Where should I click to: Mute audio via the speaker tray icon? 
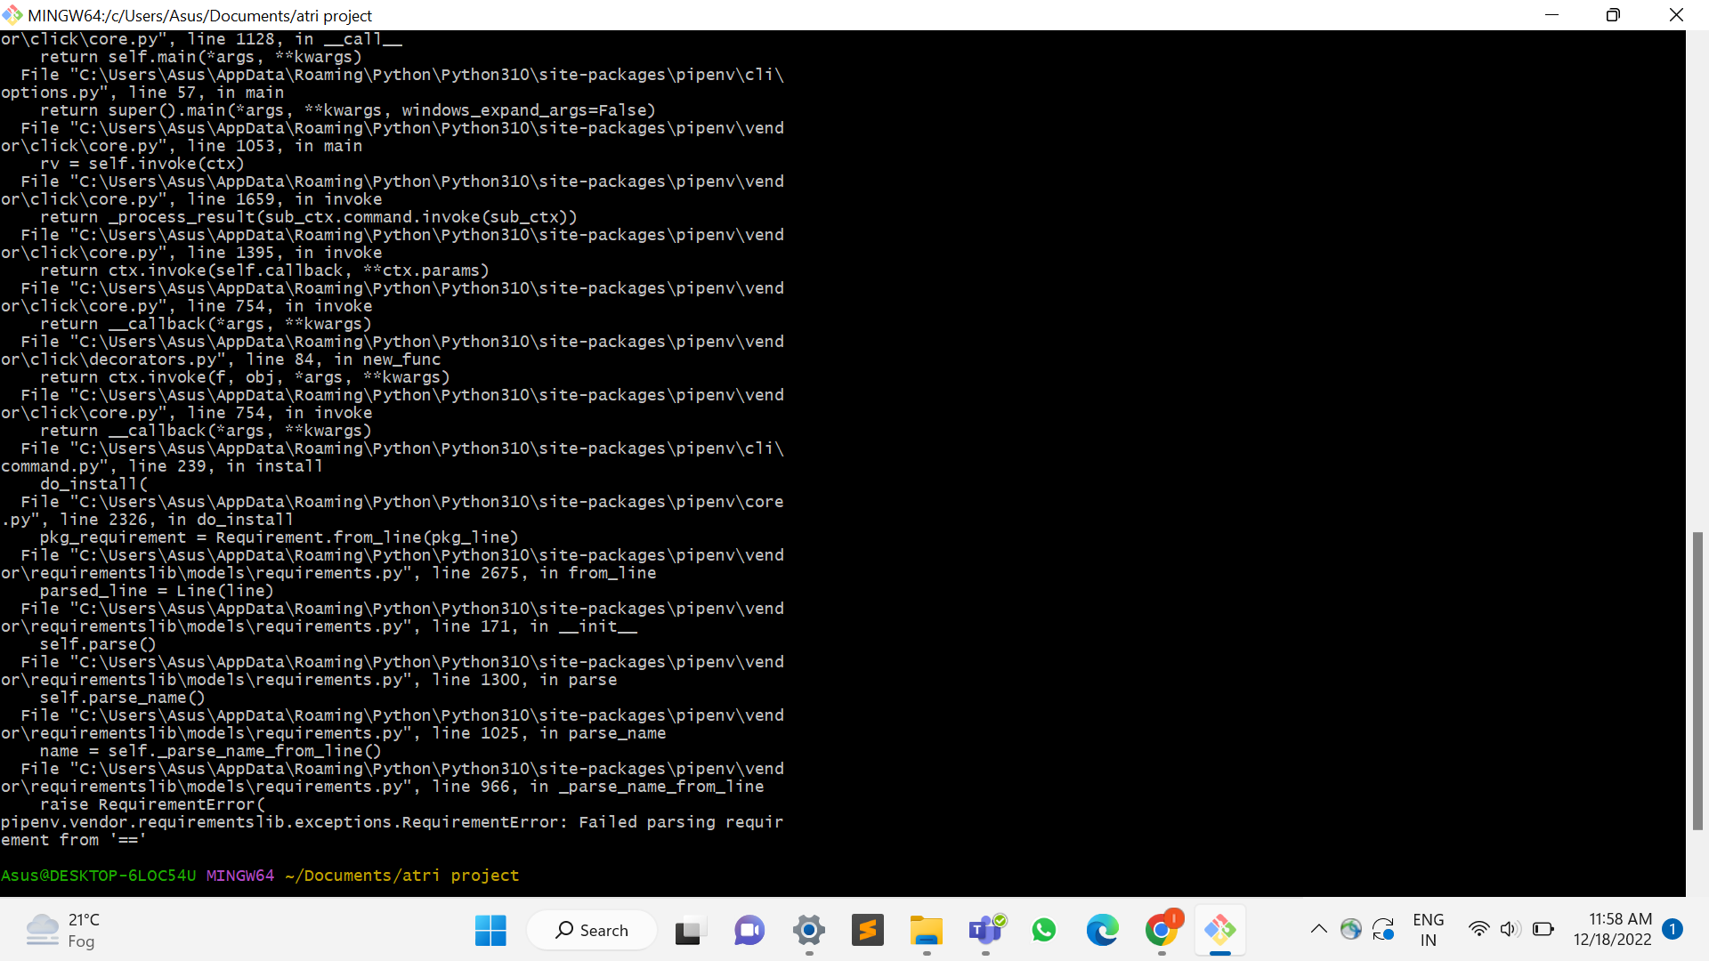coord(1511,929)
